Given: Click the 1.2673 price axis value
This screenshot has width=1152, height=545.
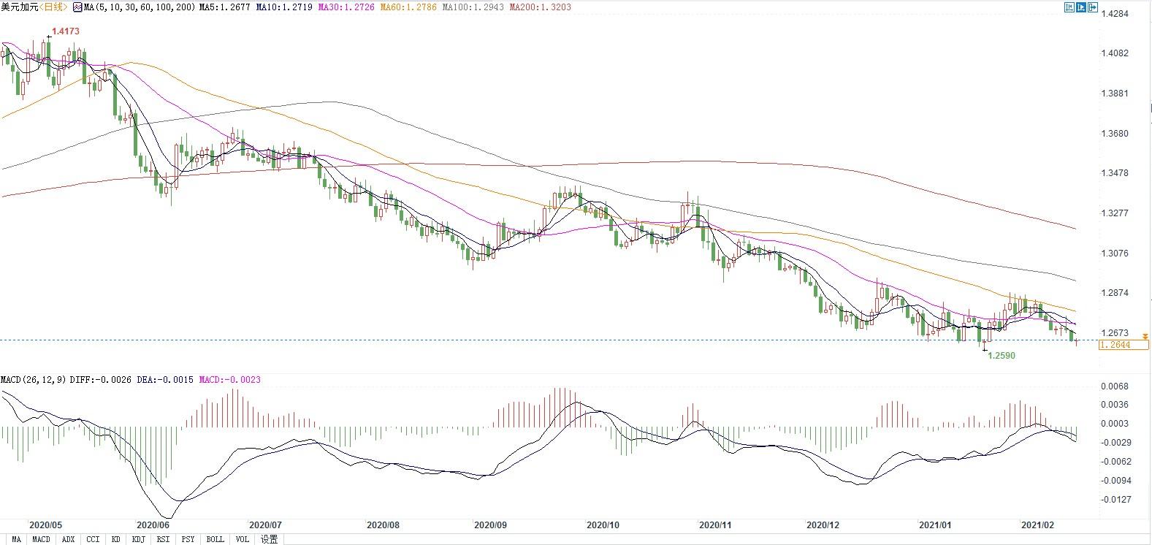Looking at the screenshot, I should [1115, 333].
